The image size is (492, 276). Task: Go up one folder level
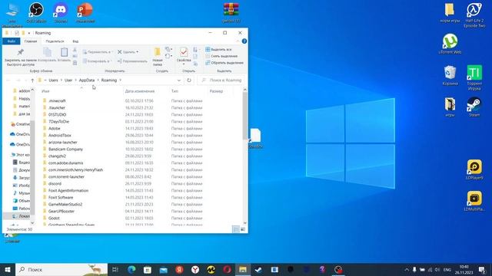click(32, 80)
